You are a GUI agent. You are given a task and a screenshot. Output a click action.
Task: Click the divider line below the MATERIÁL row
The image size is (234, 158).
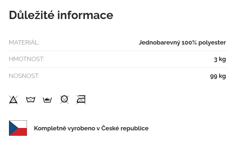click(x=117, y=51)
